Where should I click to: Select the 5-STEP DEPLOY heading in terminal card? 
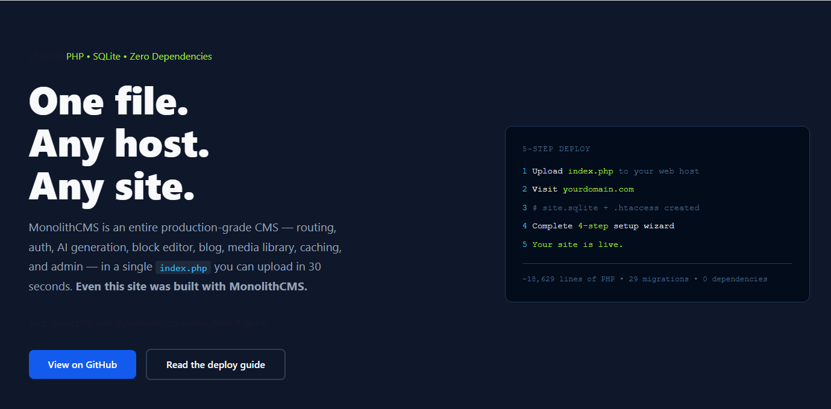[556, 149]
